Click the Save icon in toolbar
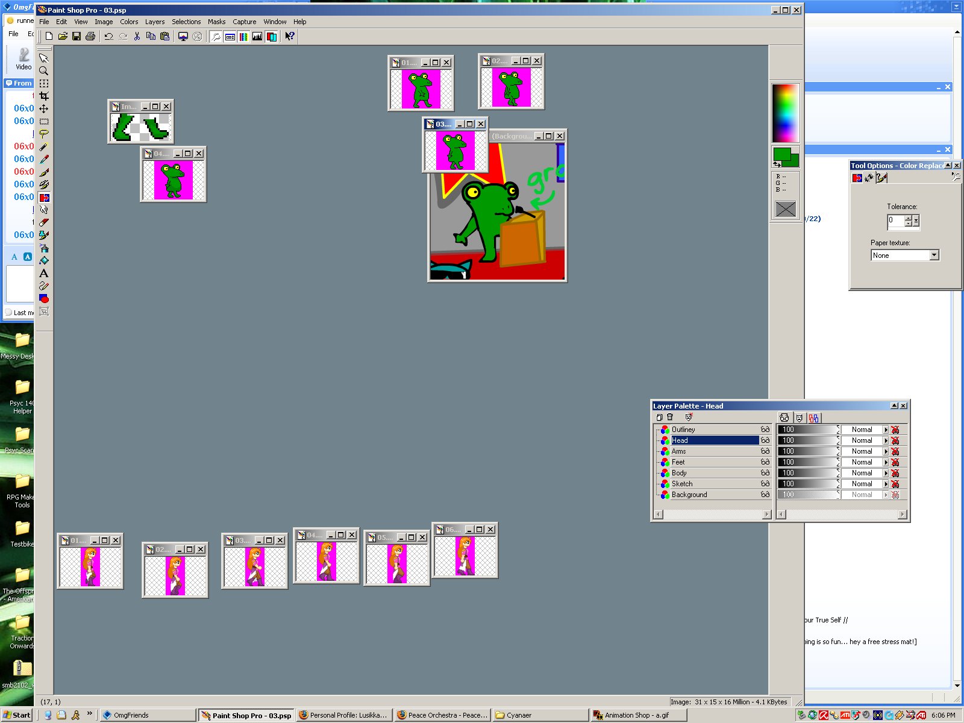 [77, 37]
